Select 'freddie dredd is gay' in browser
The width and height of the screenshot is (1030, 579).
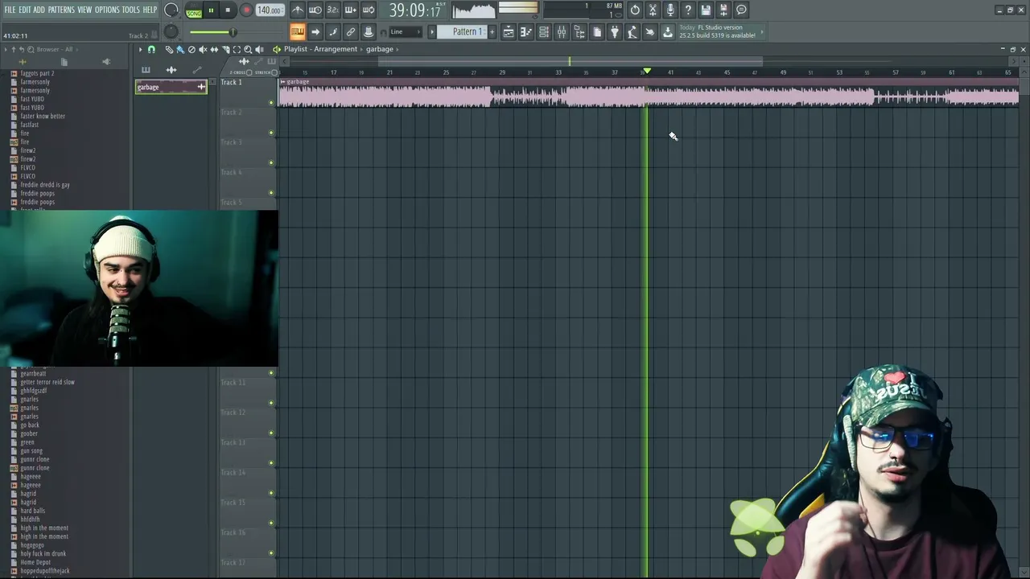pos(45,185)
